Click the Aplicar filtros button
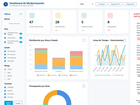This screenshot has width=140, height=105. pyautogui.click(x=9, y=103)
